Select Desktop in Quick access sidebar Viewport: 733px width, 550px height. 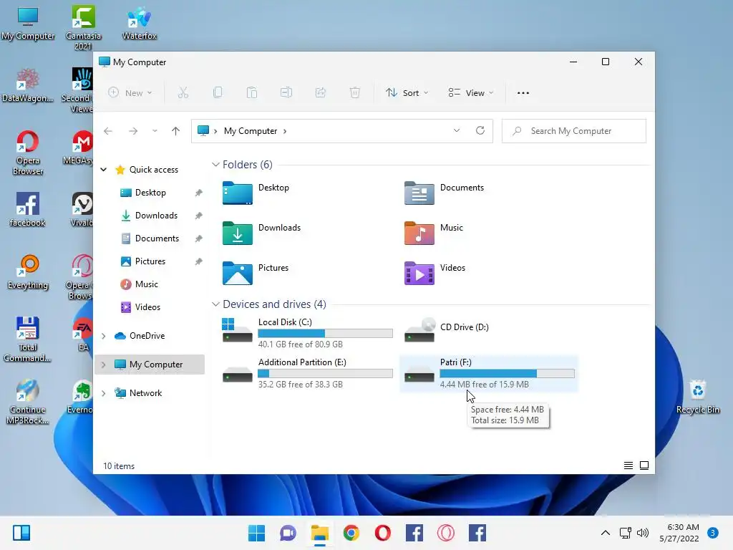(150, 192)
